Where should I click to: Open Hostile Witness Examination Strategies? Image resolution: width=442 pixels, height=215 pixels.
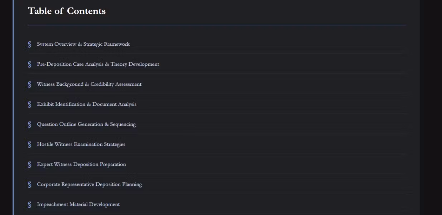[x=81, y=144]
